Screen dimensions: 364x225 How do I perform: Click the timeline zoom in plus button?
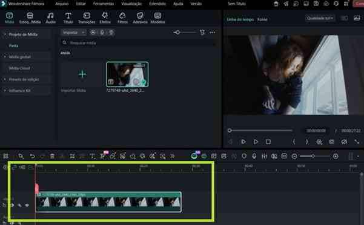click(x=336, y=156)
